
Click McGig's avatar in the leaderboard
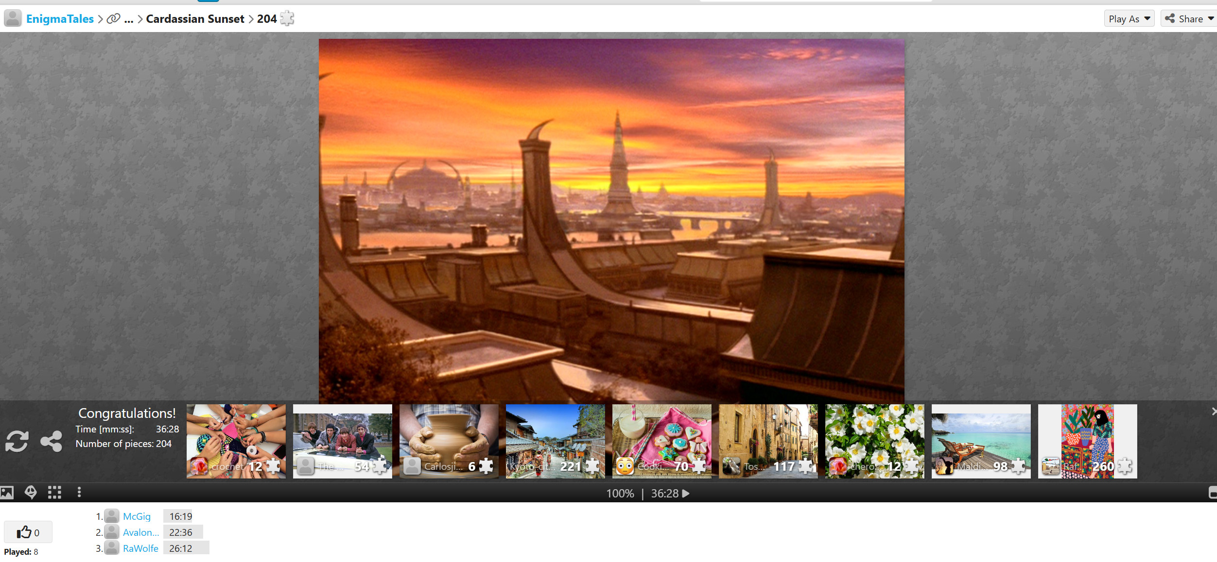[x=112, y=516]
